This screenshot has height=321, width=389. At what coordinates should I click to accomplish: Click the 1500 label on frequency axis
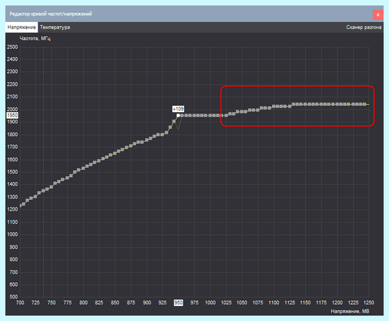(12, 172)
